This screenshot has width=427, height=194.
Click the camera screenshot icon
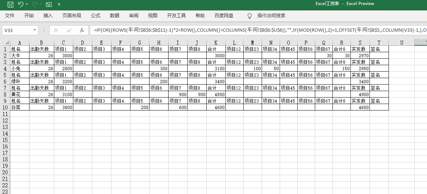coord(49,4)
